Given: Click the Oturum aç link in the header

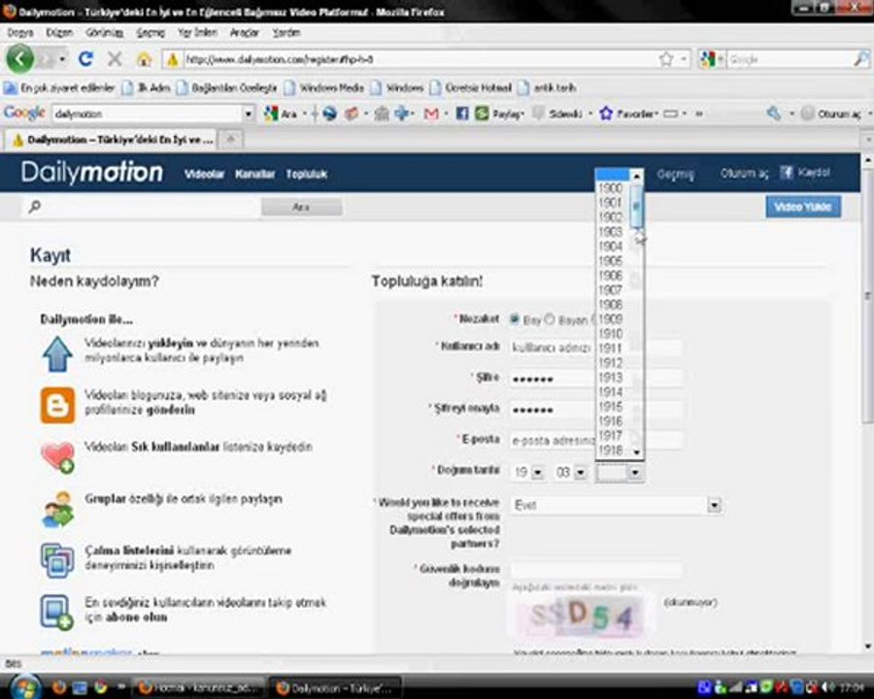Looking at the screenshot, I should tap(744, 174).
